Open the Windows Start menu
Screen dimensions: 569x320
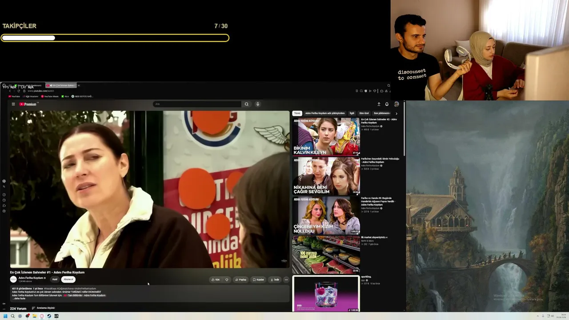pos(5,316)
